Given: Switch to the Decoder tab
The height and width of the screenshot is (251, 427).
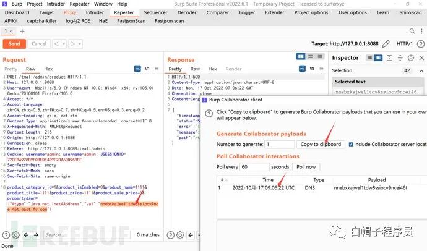Looking at the screenshot, I should [x=186, y=12].
